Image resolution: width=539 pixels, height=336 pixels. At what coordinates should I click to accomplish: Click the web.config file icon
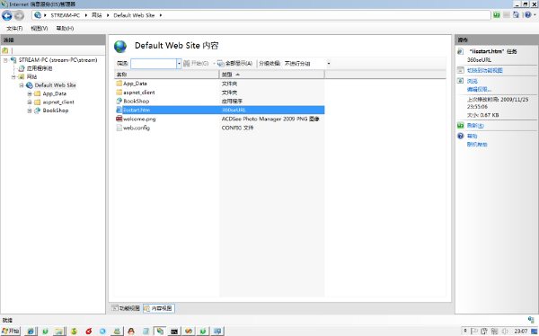[x=119, y=128]
